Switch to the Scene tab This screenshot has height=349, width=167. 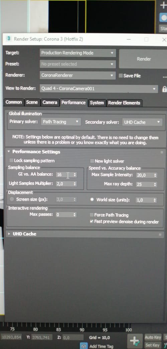coord(32,102)
